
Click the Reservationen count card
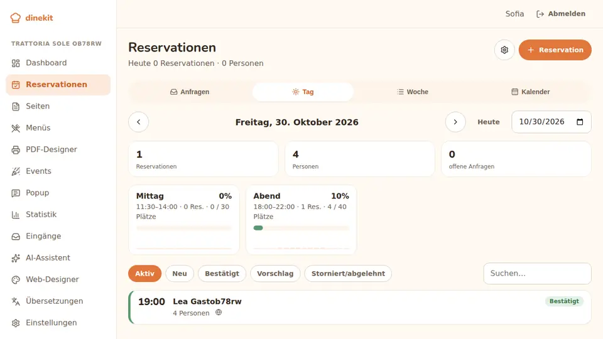click(x=203, y=159)
